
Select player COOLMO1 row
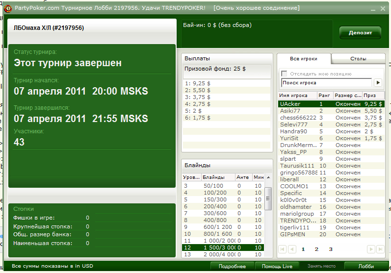tap(331, 186)
